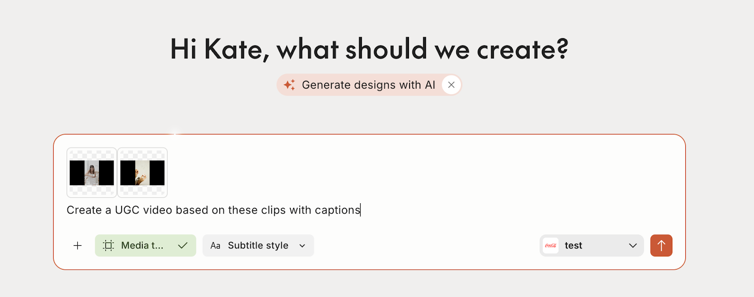Image resolution: width=754 pixels, height=297 pixels.
Task: Open the test brand selector
Action: click(x=574, y=246)
